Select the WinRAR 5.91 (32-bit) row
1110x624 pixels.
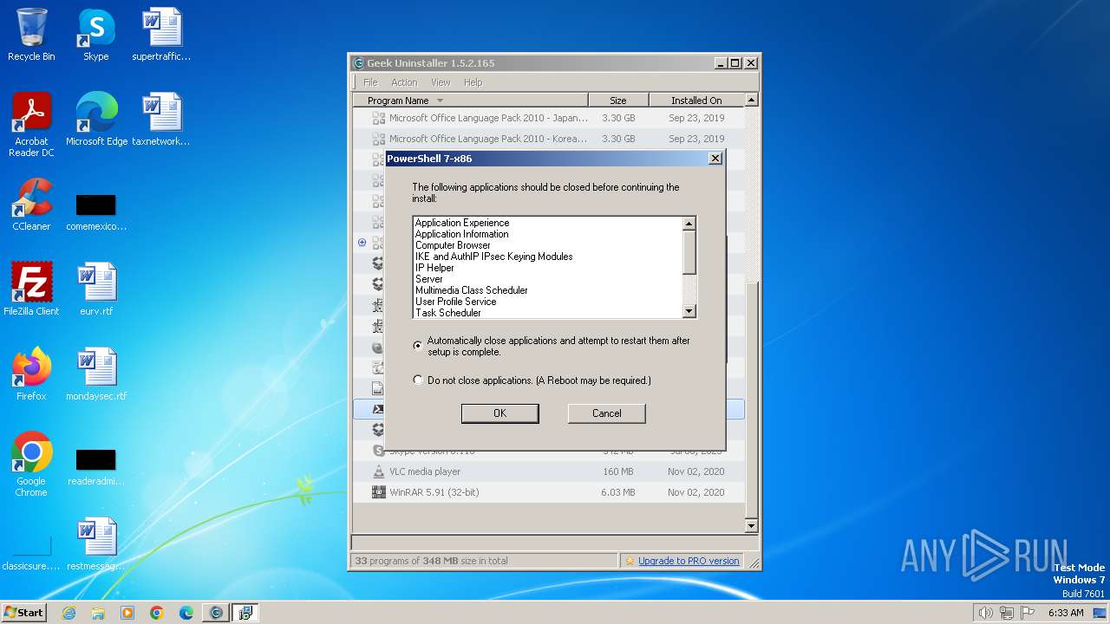[549, 492]
